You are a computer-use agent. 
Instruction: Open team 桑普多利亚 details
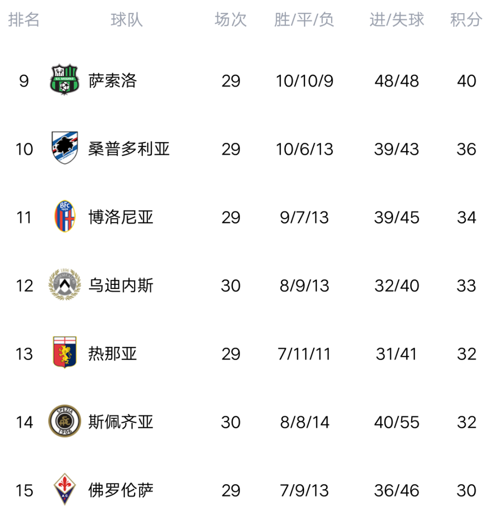tap(129, 149)
